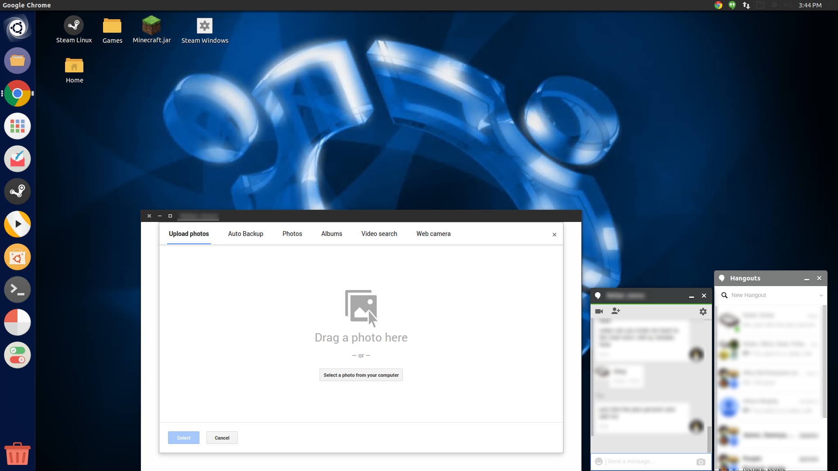Viewport: 838px width, 471px height.
Task: Open the Ubuntu Software Center icon
Action: click(17, 257)
